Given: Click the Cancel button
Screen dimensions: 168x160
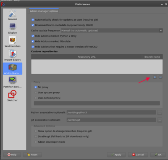Looking at the screenshot, I should (x=138, y=155).
